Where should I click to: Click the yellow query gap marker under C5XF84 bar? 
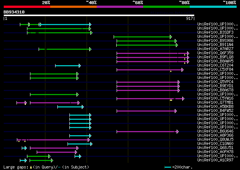point(171,71)
